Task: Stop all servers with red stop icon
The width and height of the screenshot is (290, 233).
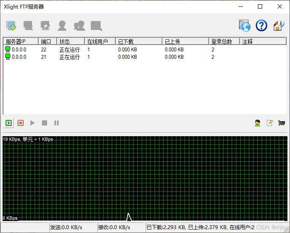Action: pos(21,123)
